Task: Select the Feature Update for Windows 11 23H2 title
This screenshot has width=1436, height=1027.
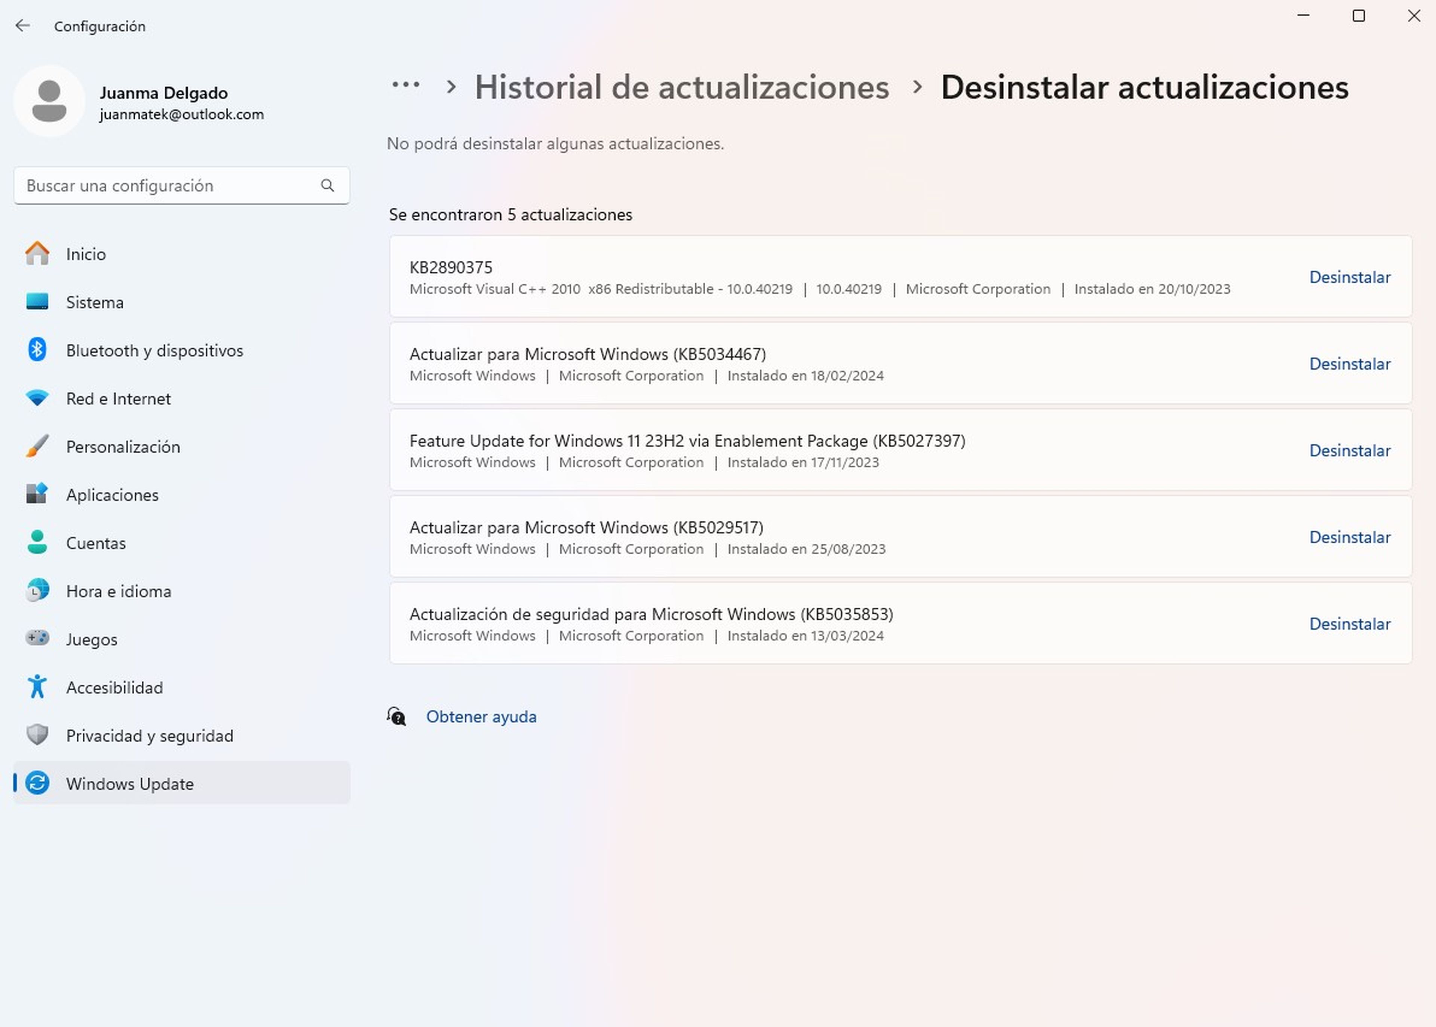Action: pyautogui.click(x=688, y=441)
